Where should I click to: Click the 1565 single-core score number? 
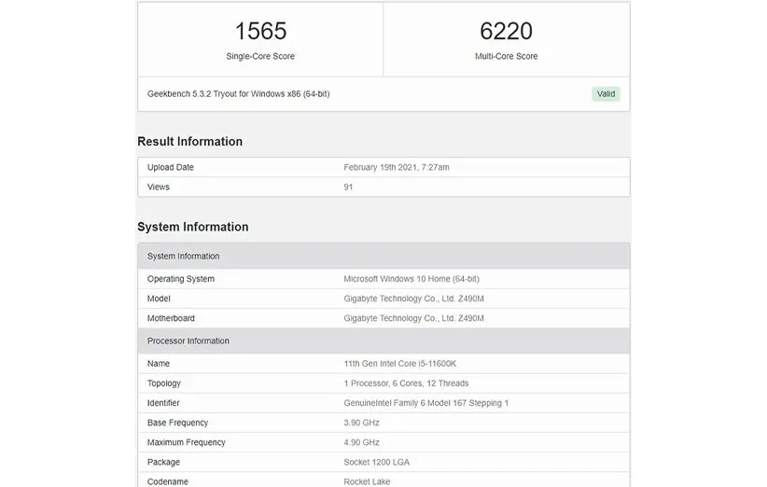coord(260,31)
